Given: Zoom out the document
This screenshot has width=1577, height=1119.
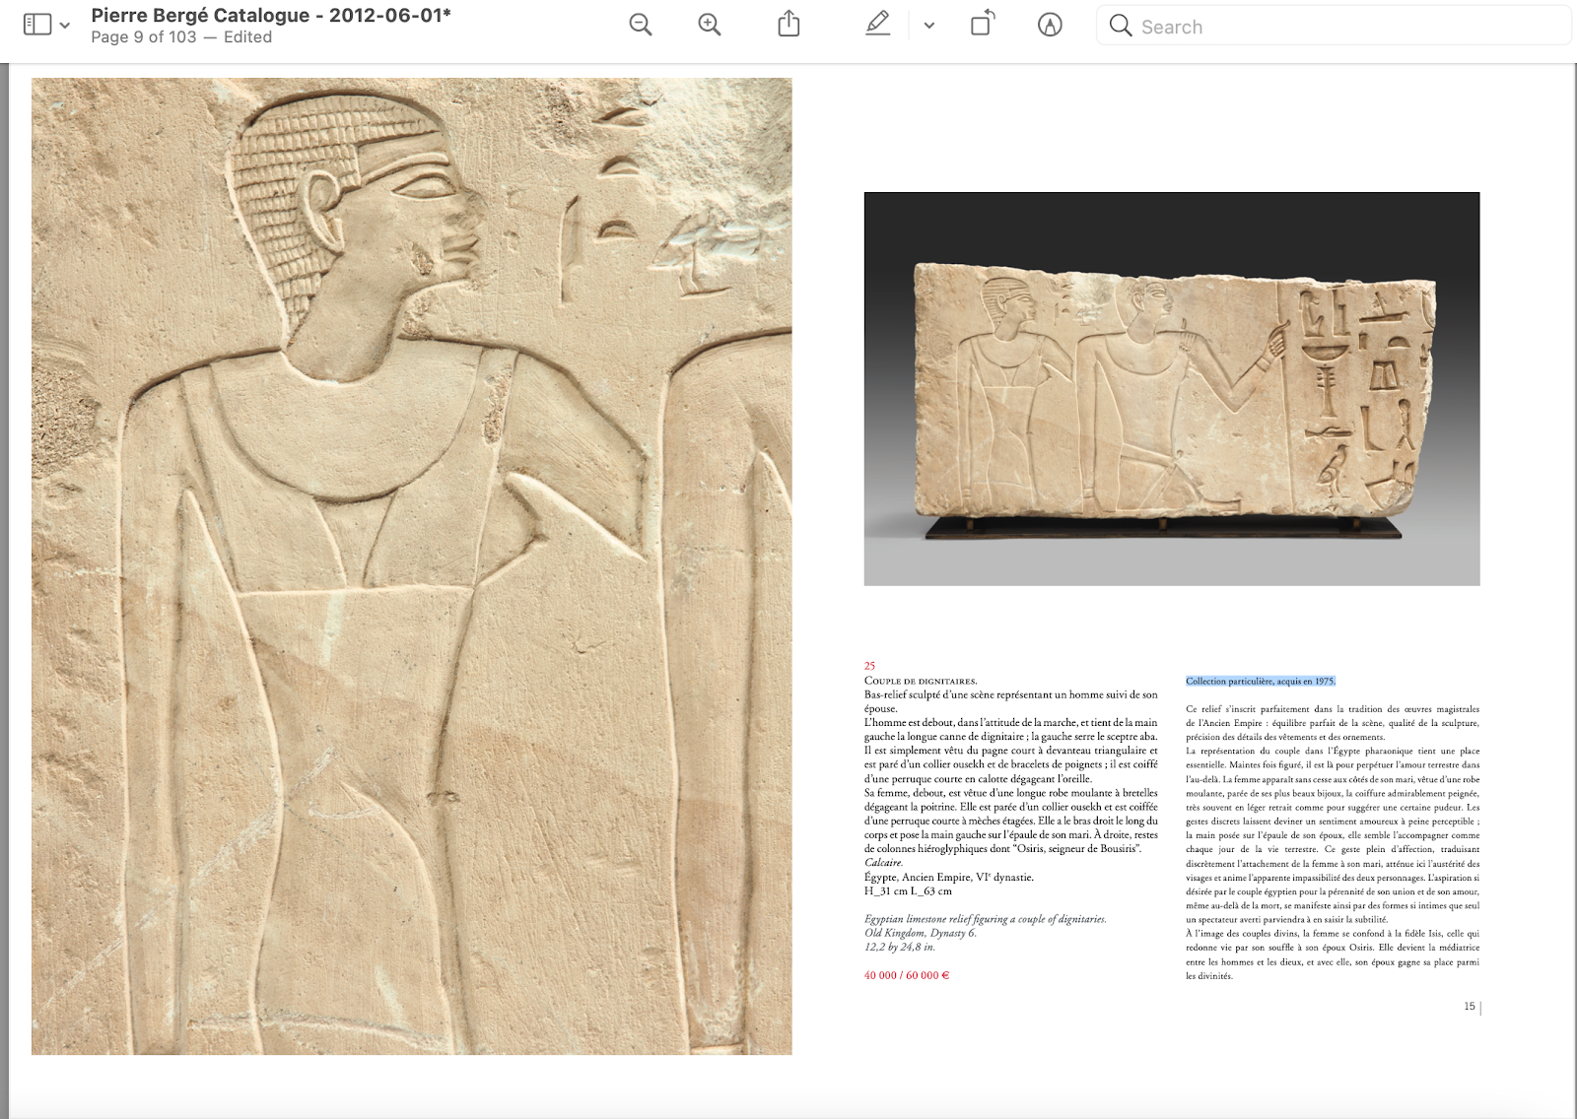Looking at the screenshot, I should click(641, 26).
